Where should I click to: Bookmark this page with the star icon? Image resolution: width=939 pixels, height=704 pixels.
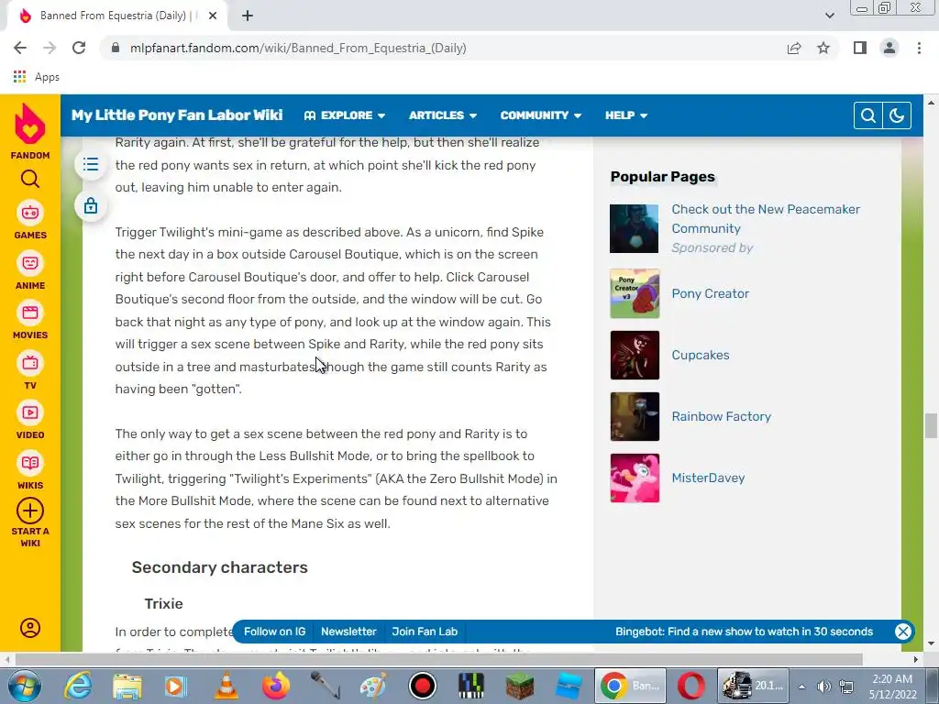pyautogui.click(x=823, y=48)
